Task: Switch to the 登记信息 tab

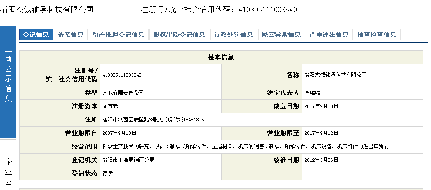Action: pos(36,35)
